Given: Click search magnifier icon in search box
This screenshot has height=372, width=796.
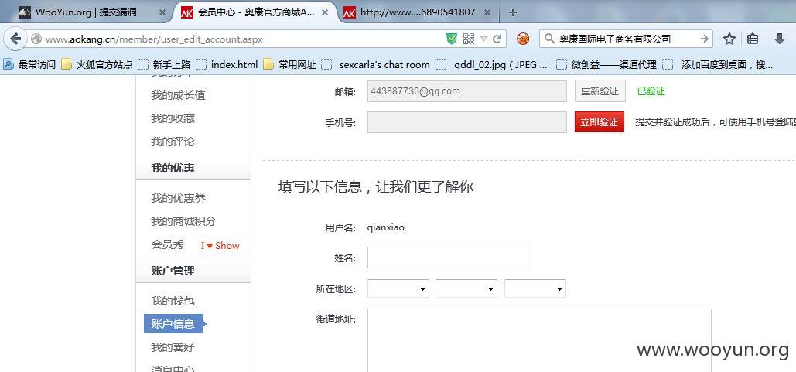Looking at the screenshot, I should click(548, 39).
